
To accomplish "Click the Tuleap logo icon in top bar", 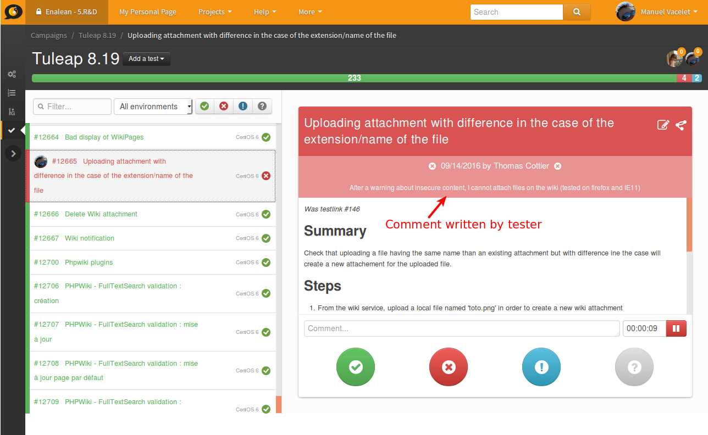I will [13, 12].
